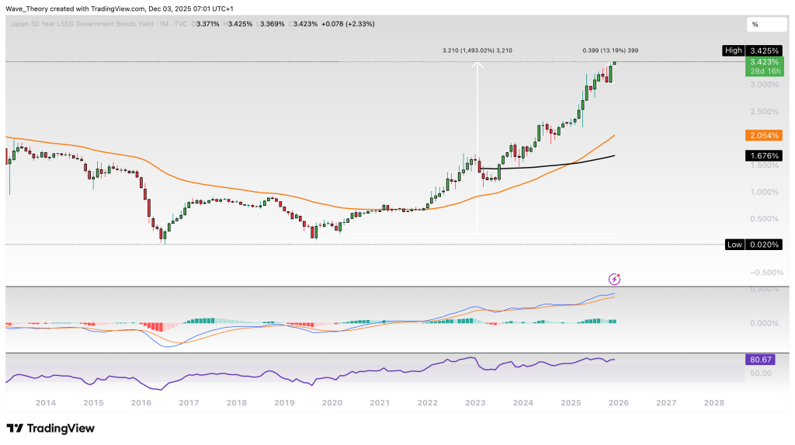Screen dimensions: 795x445
Task: Click the 0.399 (13.19%) measurement label
Action: point(610,50)
